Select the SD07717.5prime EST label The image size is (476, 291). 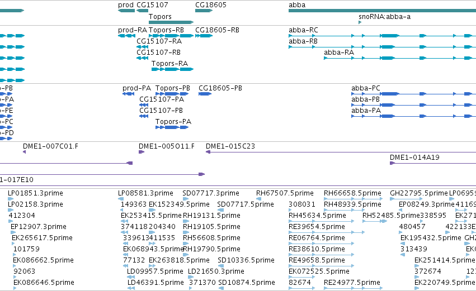(246, 204)
